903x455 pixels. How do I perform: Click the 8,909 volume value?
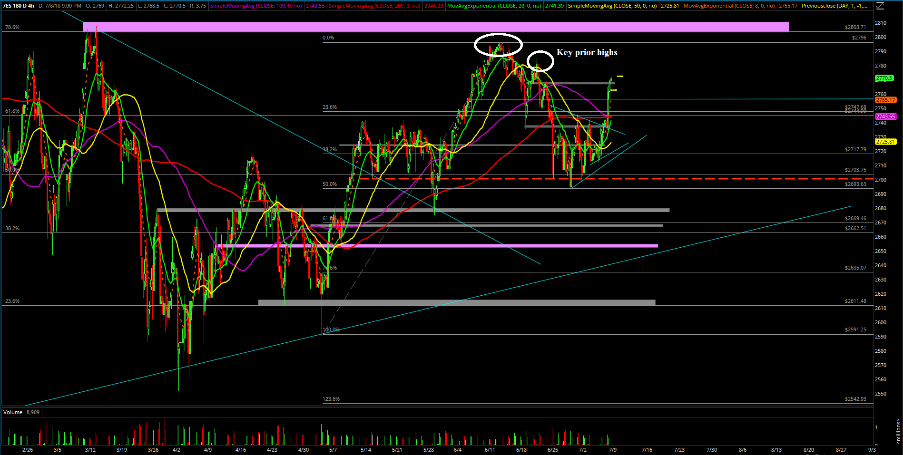[x=33, y=412]
